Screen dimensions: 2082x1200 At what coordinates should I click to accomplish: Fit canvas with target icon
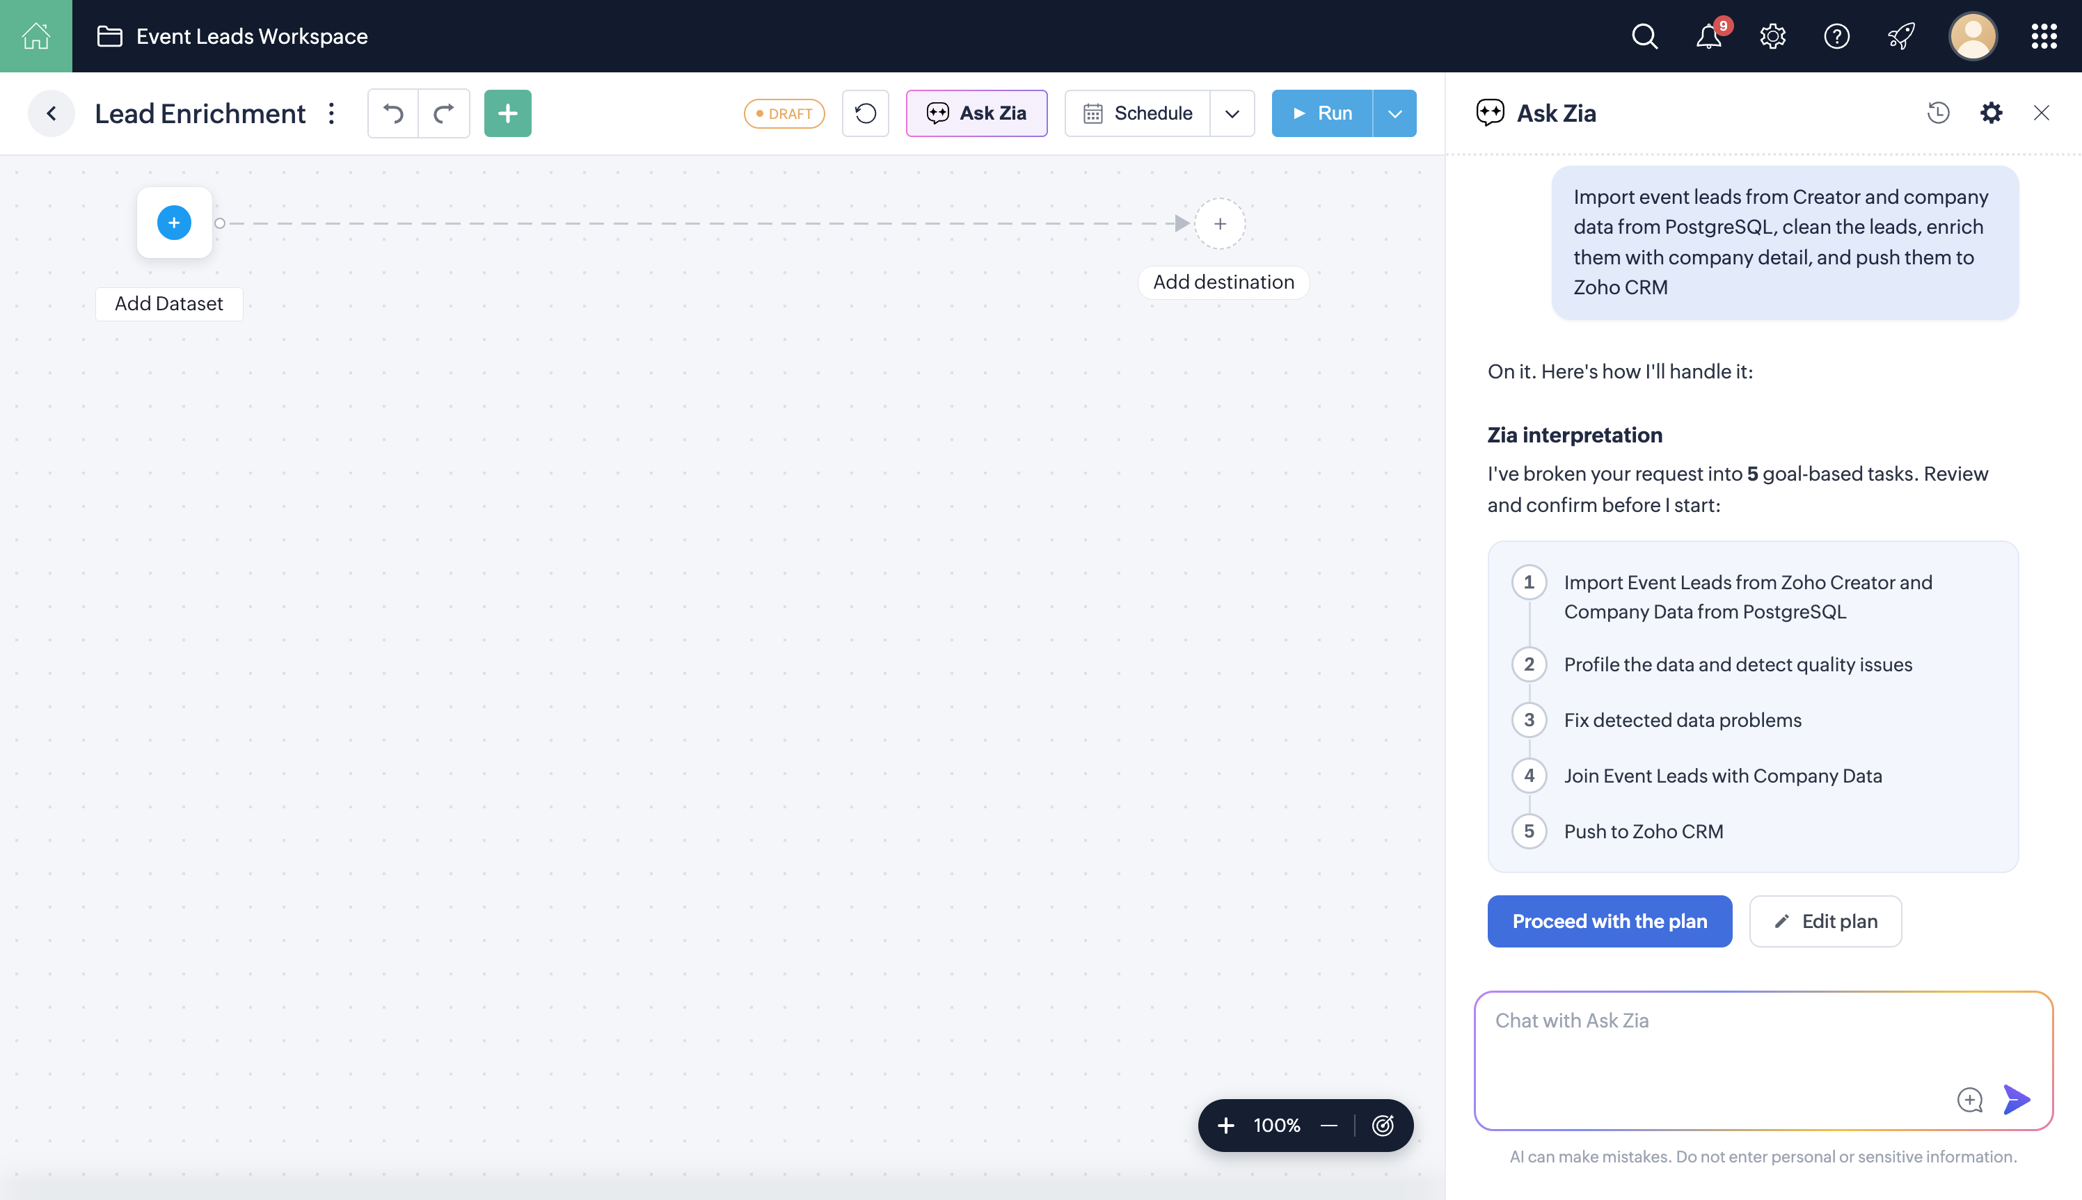pyautogui.click(x=1382, y=1125)
